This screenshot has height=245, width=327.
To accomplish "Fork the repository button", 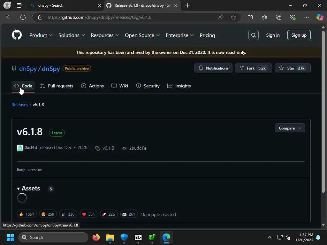I will (x=253, y=68).
